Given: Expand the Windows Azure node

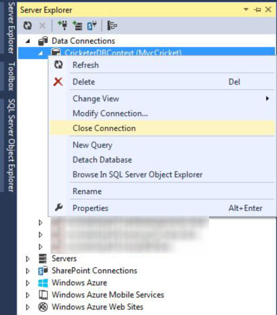Looking at the screenshot, I should (x=28, y=283).
